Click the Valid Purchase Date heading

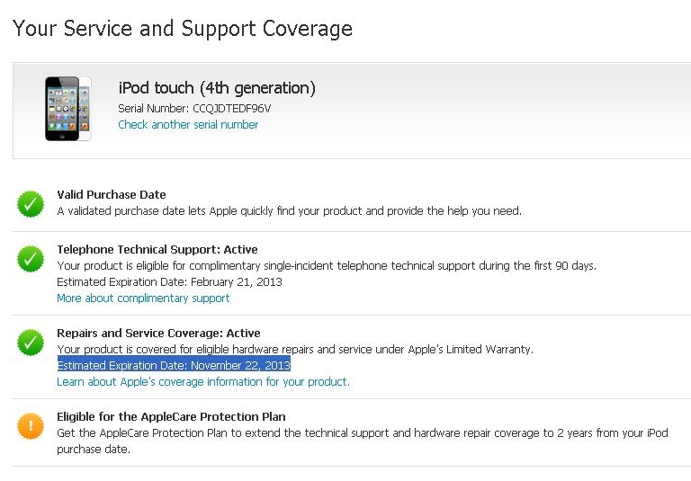click(112, 194)
